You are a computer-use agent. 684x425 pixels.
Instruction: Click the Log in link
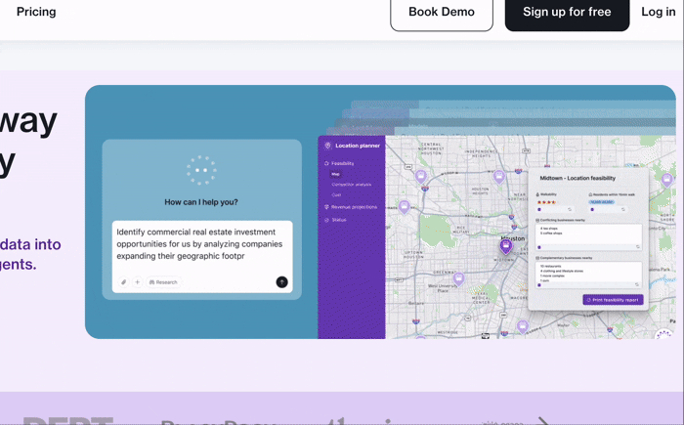(x=658, y=12)
